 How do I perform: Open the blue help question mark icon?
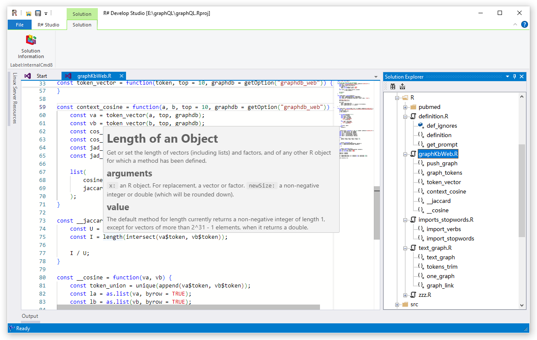pyautogui.click(x=524, y=24)
